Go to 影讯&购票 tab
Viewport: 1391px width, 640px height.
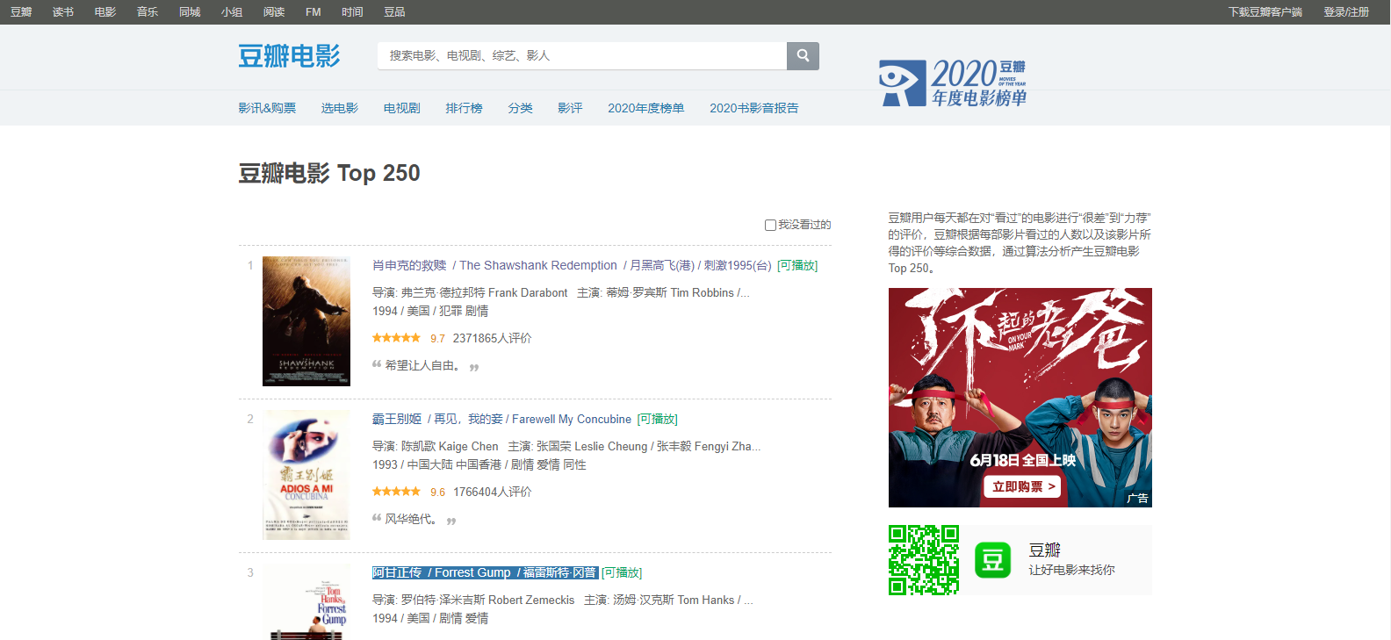click(x=267, y=108)
